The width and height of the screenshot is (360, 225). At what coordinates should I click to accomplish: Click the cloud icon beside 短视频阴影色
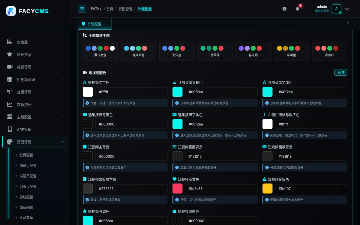point(174,211)
